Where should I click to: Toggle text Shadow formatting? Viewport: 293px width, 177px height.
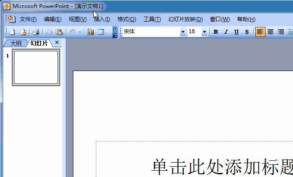click(247, 32)
